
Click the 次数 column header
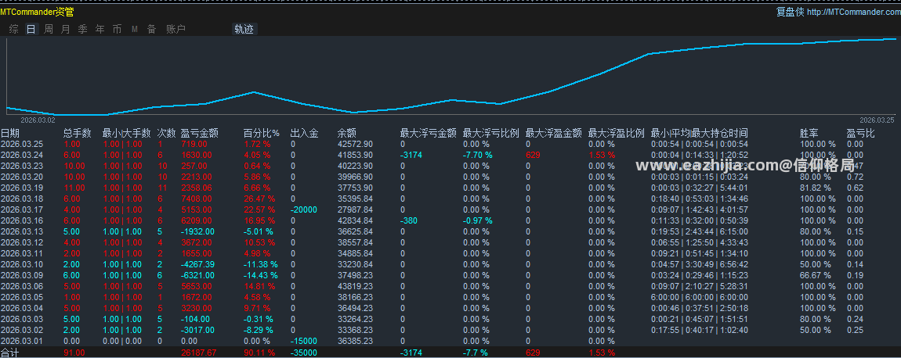coord(167,133)
